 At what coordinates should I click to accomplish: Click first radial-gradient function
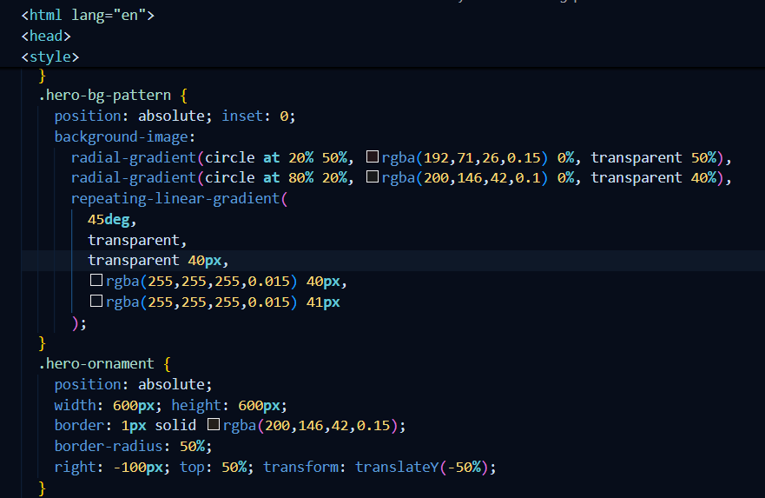pos(133,157)
